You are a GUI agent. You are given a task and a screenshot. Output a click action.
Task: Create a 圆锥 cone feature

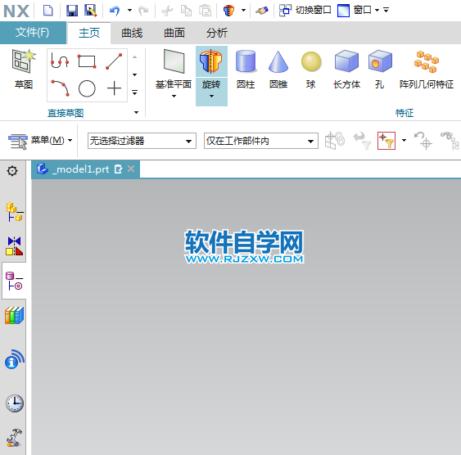pyautogui.click(x=278, y=70)
